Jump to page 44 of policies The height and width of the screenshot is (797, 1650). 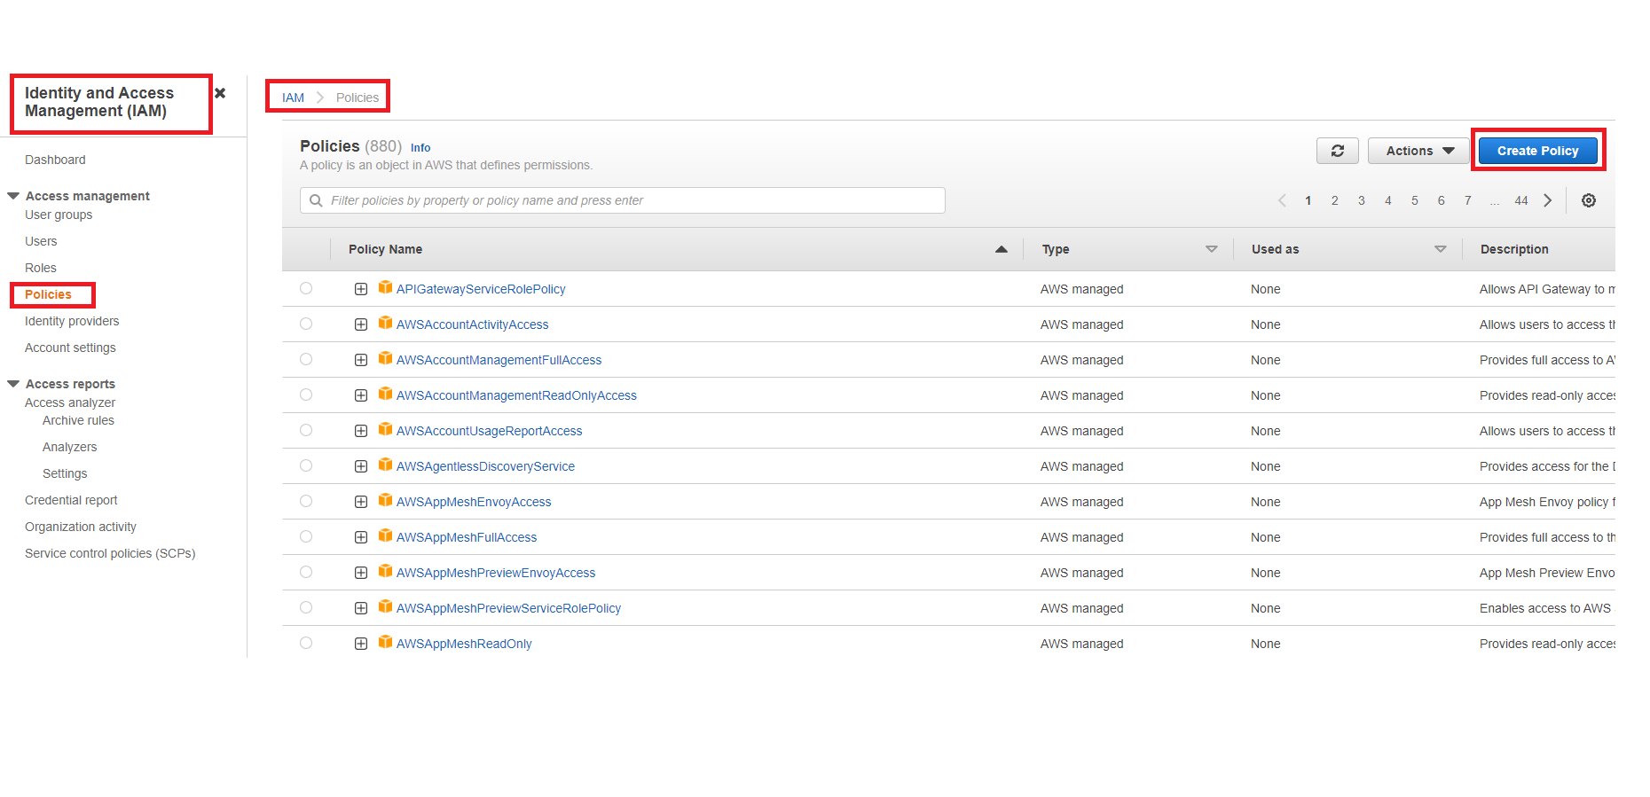click(x=1521, y=200)
